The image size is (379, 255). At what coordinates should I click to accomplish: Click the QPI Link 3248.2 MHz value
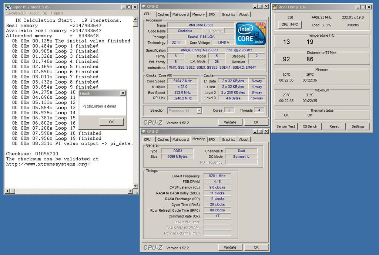point(182,98)
